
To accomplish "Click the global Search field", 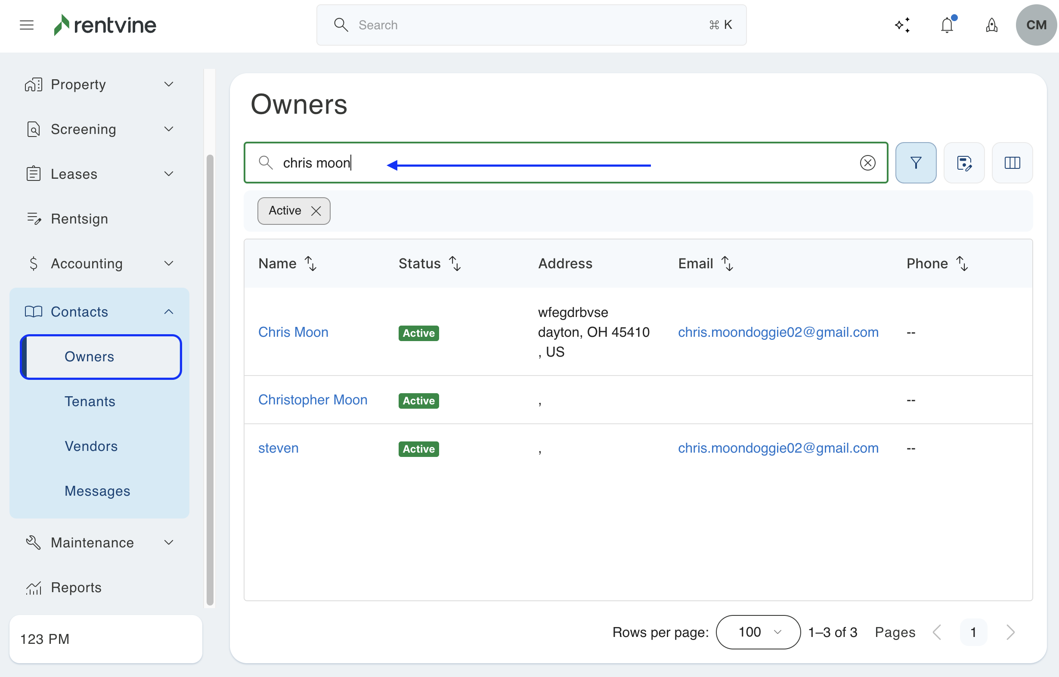I will click(531, 25).
